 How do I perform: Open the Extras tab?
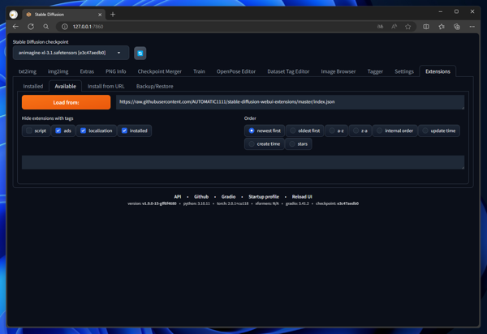pyautogui.click(x=87, y=71)
